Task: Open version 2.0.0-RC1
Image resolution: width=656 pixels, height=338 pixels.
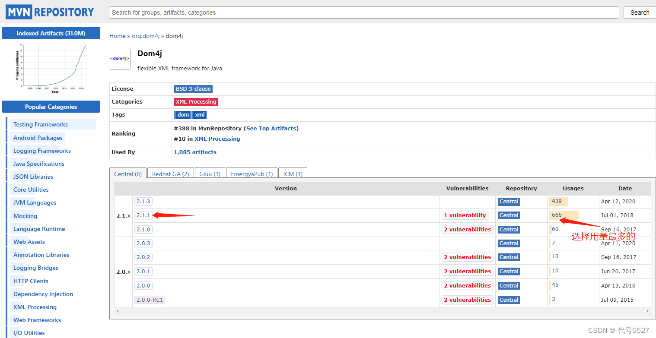Action: coord(150,300)
